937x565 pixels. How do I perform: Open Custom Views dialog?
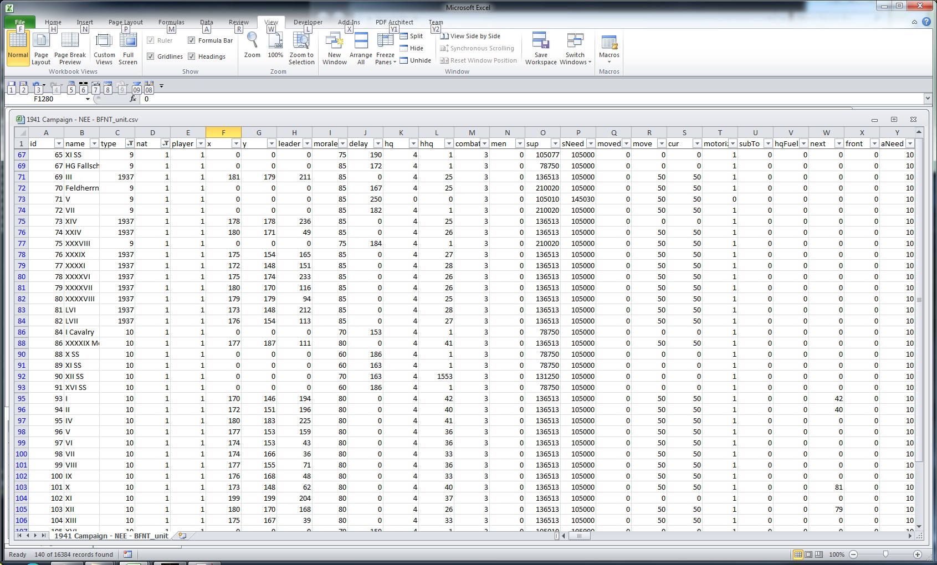104,48
